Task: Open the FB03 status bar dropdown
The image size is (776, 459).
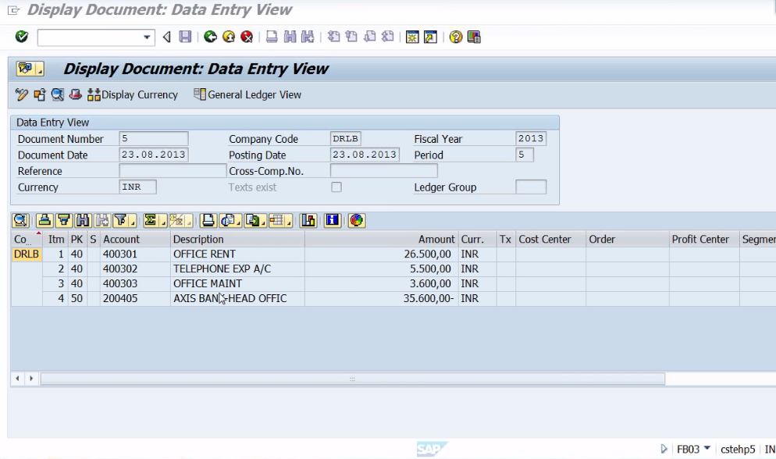Action: pyautogui.click(x=707, y=448)
